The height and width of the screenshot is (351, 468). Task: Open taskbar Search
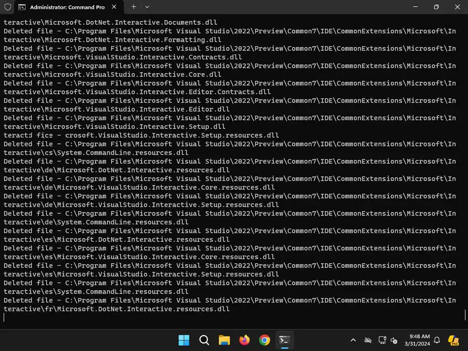coord(204,340)
